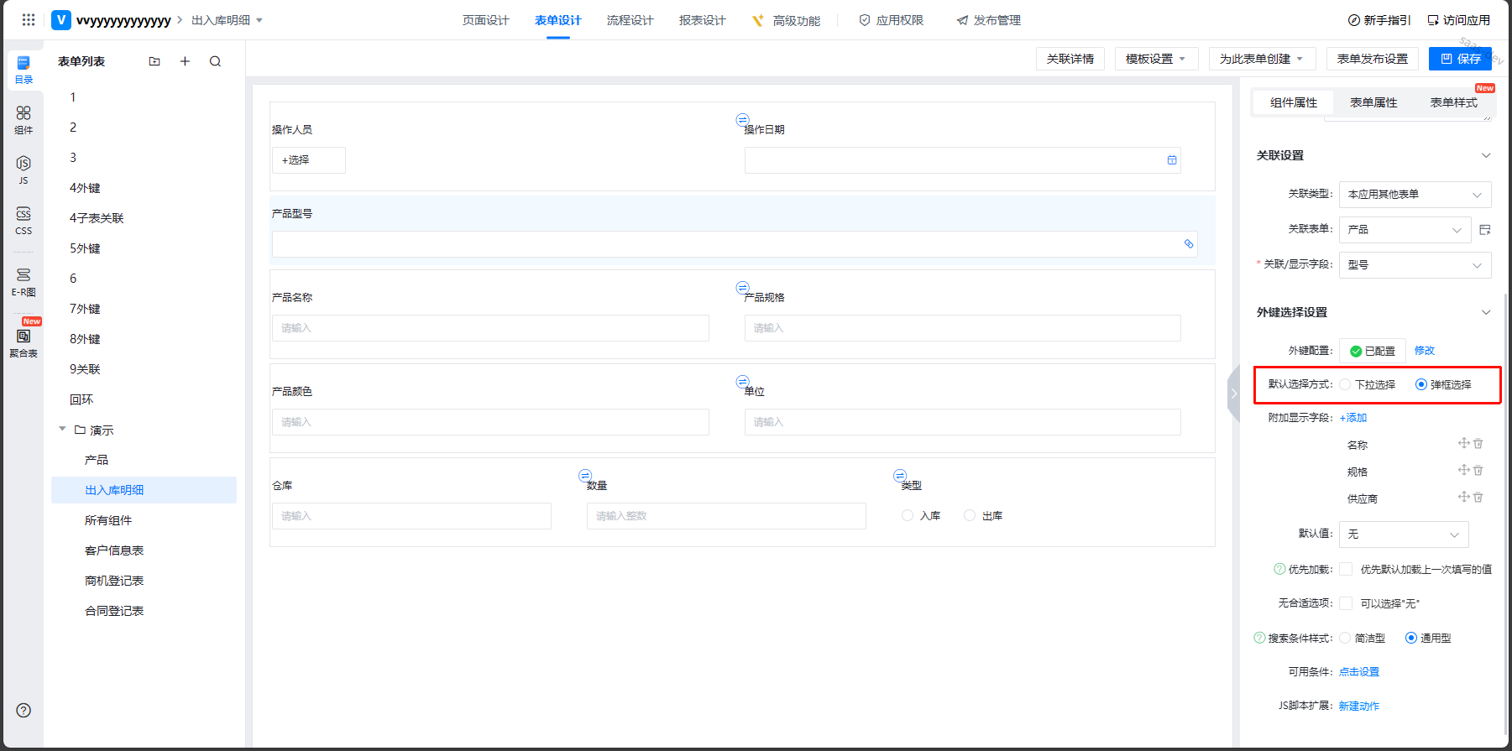Open the CSS editor sidebar icon
Viewport: 1512px width, 751px height.
[x=24, y=220]
